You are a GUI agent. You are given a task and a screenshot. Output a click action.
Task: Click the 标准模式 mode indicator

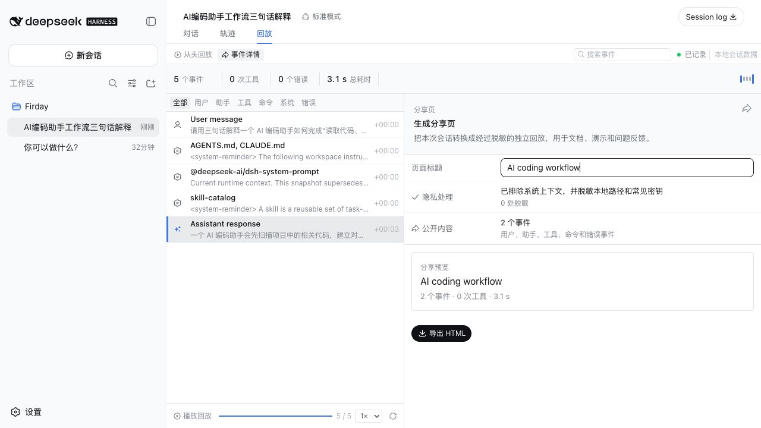[322, 17]
